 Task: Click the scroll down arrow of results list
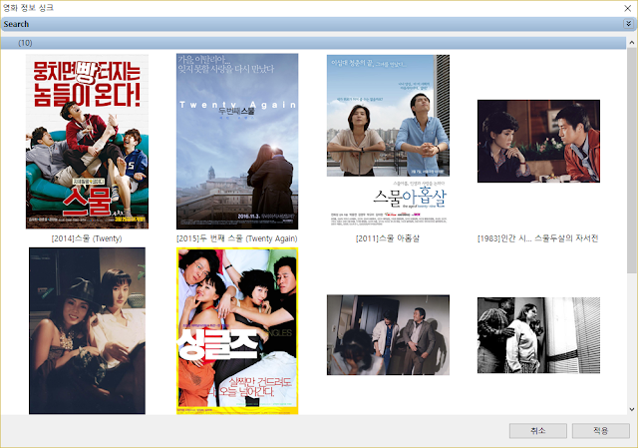click(631, 409)
